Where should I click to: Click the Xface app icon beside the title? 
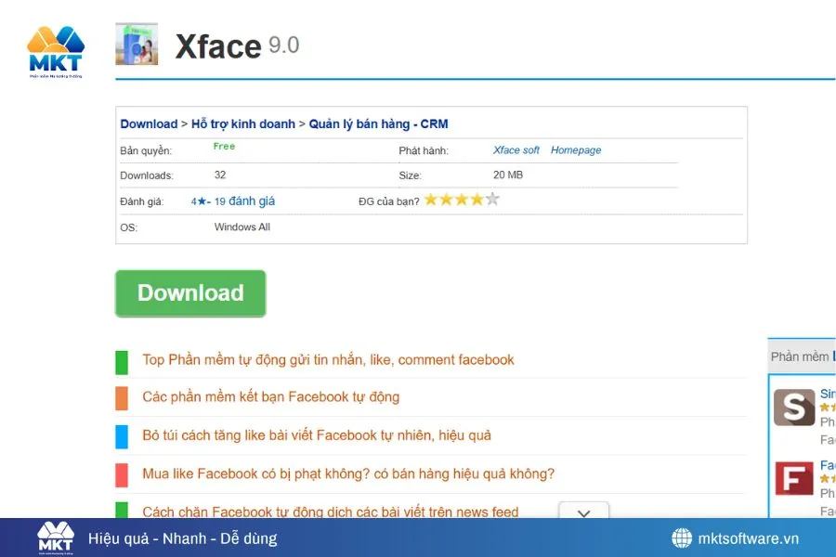[137, 45]
